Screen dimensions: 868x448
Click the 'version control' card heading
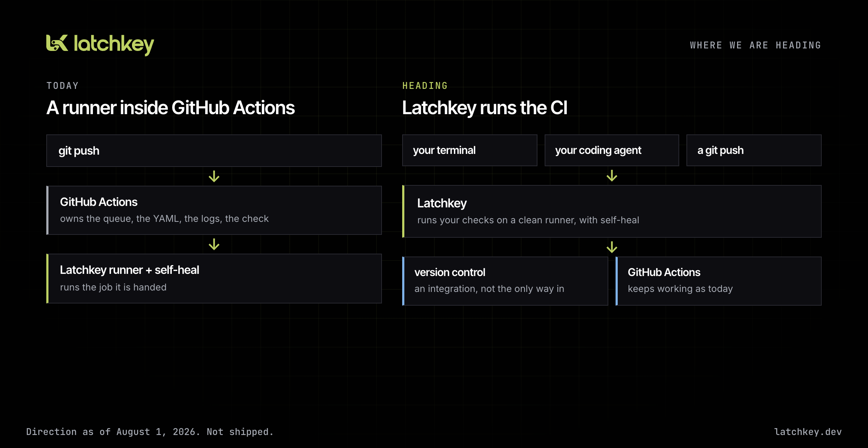(x=450, y=272)
